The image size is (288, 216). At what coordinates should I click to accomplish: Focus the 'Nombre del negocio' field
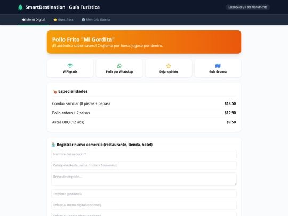144,154
